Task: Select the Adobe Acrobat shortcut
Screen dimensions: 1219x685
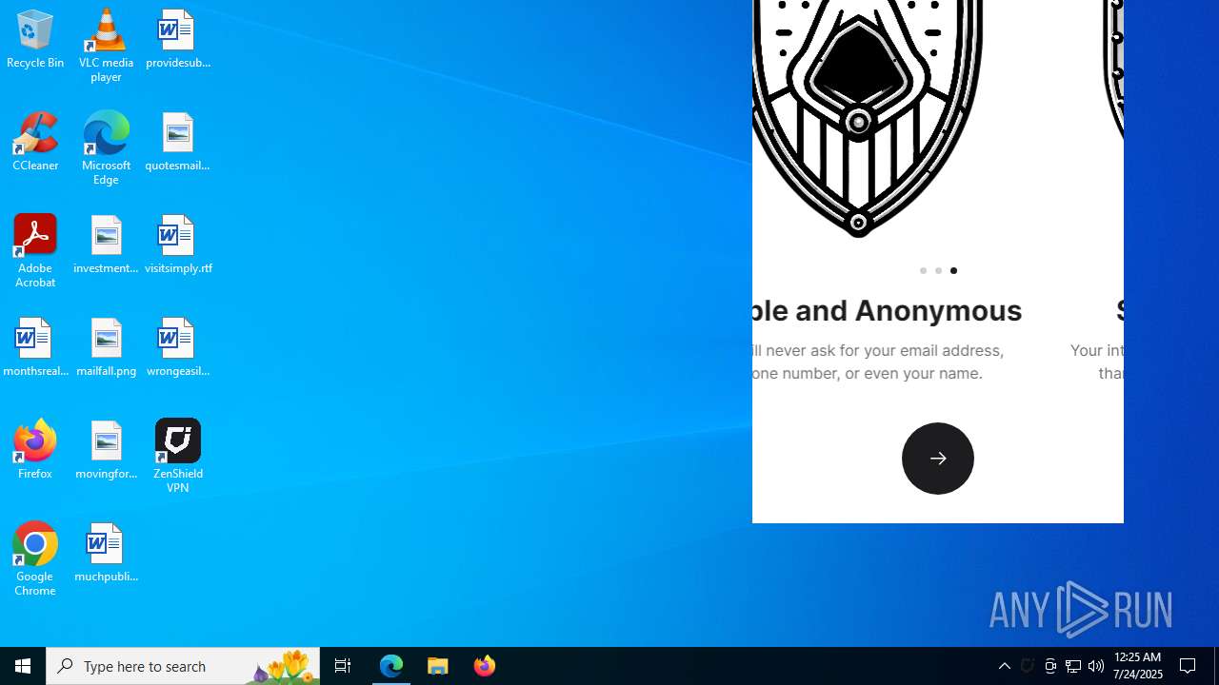Action: coord(35,251)
